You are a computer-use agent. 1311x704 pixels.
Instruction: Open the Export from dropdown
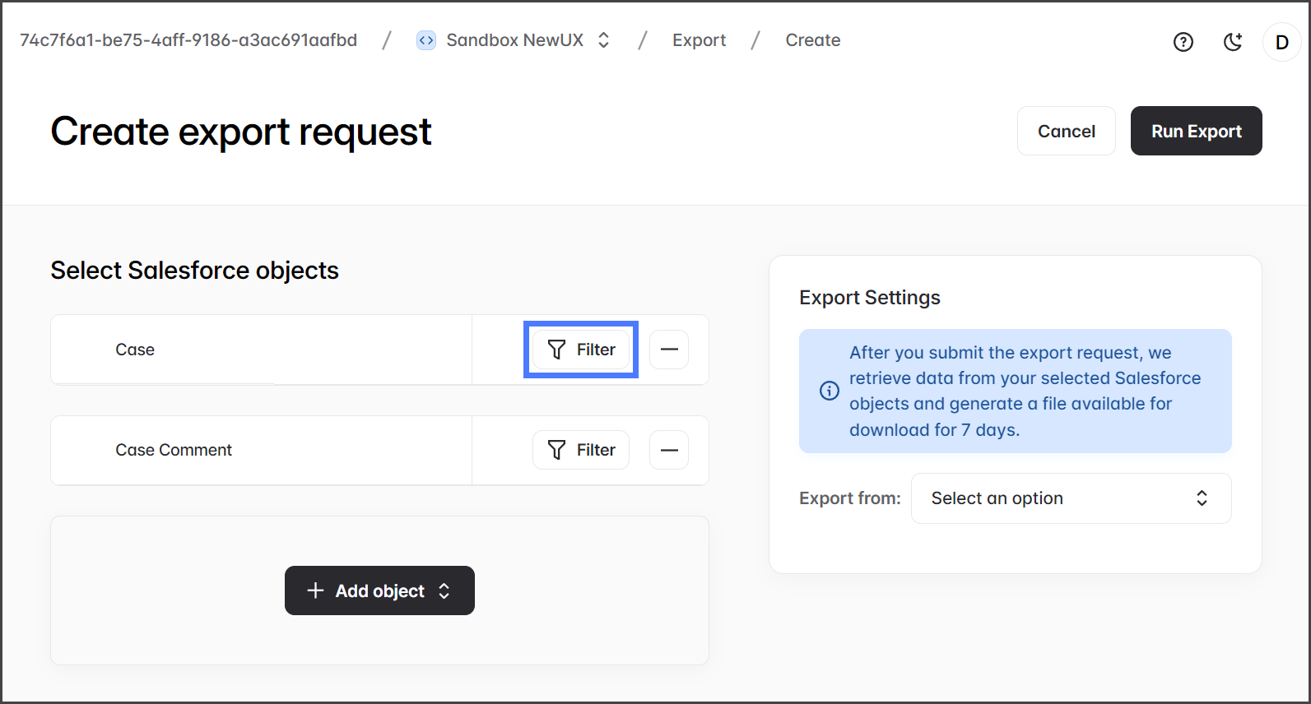click(1071, 498)
